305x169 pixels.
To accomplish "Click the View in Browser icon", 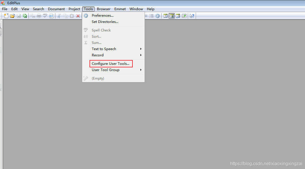I will pyautogui.click(x=51, y=16).
